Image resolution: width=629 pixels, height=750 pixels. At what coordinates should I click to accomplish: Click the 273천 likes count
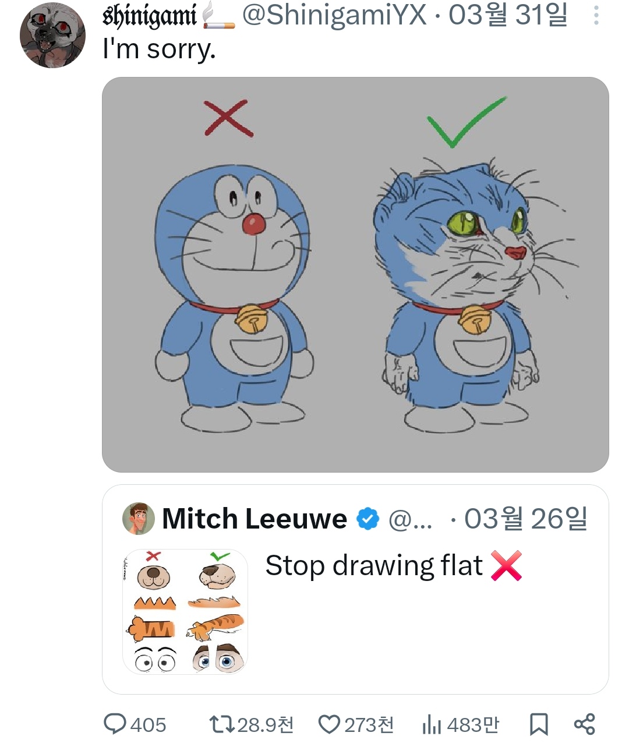(369, 725)
